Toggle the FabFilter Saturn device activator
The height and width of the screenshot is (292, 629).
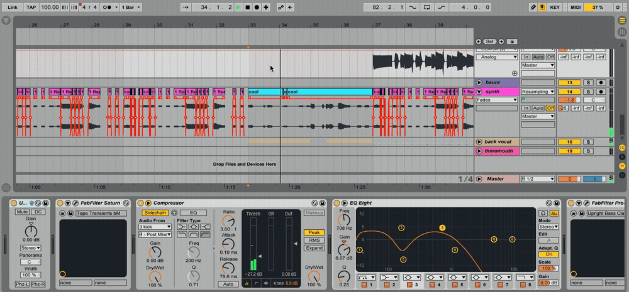point(60,203)
